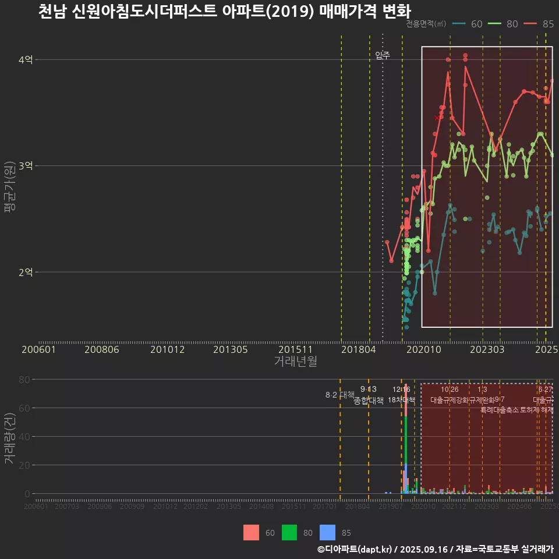
Task: Click x-axis label 202303 on price chart
Action: pyautogui.click(x=487, y=349)
